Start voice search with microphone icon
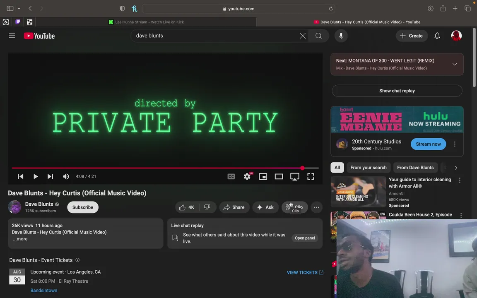This screenshot has width=477, height=298. 341,36
